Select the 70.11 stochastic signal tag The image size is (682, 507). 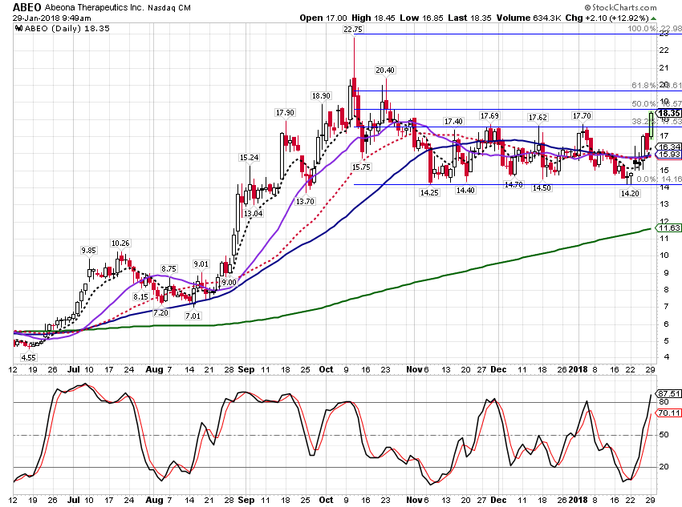669,412
